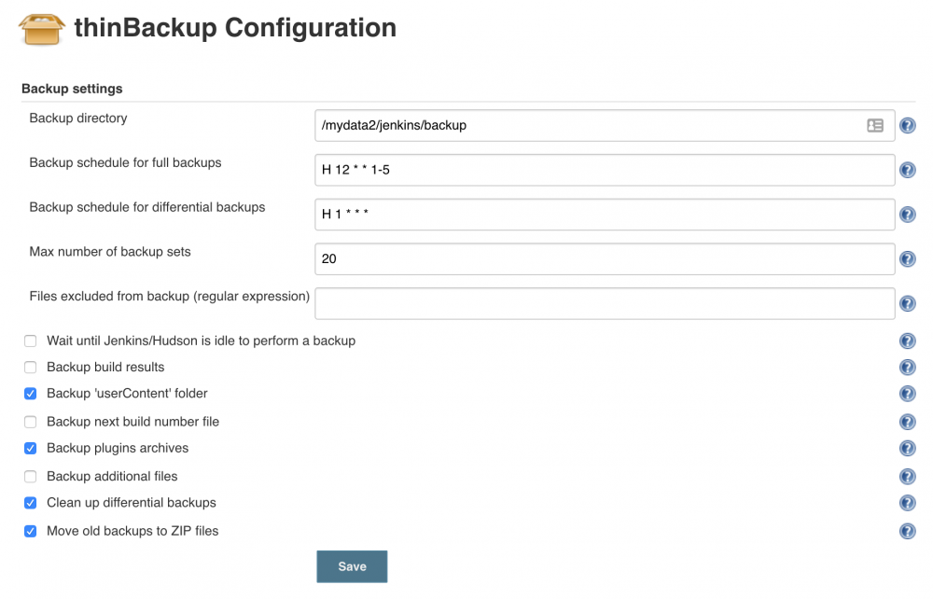Click inside the Backup directory field

[x=560, y=125]
